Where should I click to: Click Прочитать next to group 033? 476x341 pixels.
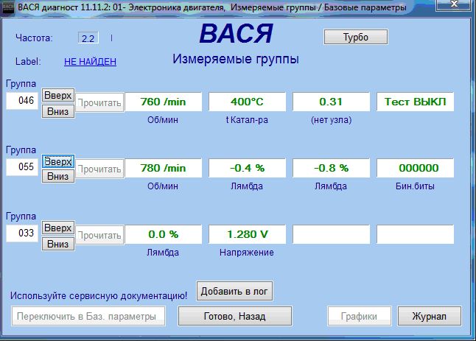(99, 235)
